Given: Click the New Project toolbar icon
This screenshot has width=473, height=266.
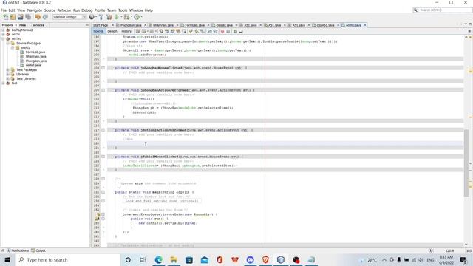Looking at the screenshot, I should 13,17.
